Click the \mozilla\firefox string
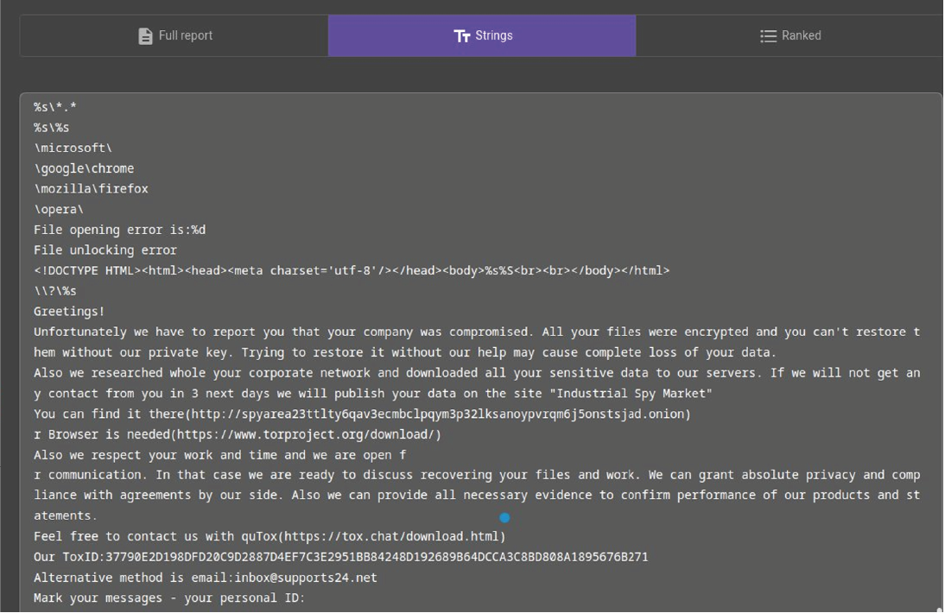Viewport: 945px width, 613px height. pos(91,189)
